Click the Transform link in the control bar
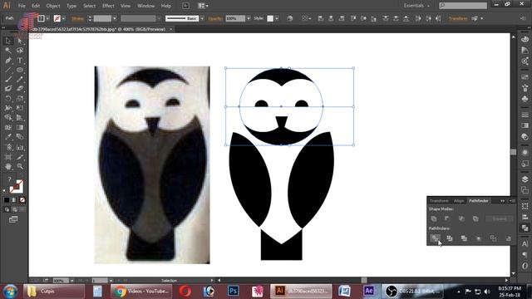 (458, 18)
